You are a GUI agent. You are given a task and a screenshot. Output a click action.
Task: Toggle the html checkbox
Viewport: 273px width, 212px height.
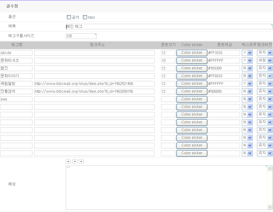[x=85, y=17]
